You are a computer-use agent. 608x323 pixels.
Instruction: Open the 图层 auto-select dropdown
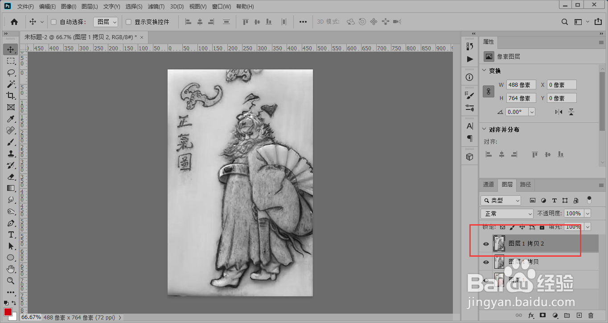coord(106,22)
